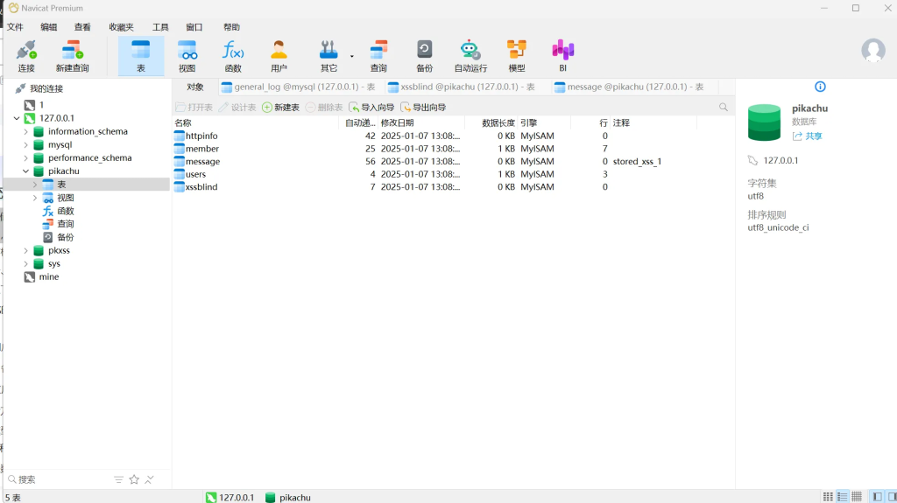This screenshot has width=897, height=503.
Task: Switch to grid icon view in status bar
Action: coord(828,497)
